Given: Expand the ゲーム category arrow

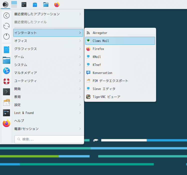Looking at the screenshot, I should (80, 57).
